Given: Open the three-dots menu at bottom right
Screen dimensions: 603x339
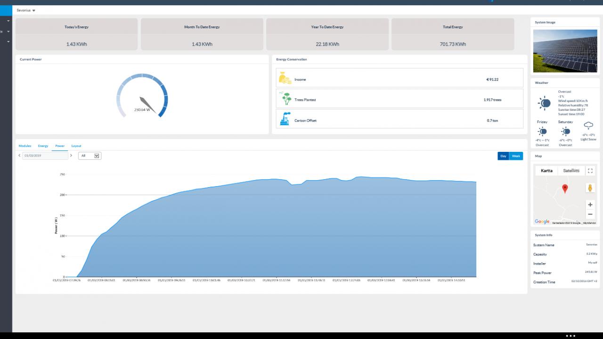Looking at the screenshot, I should pos(570,336).
